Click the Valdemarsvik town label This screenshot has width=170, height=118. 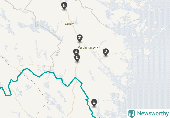click(x=88, y=47)
